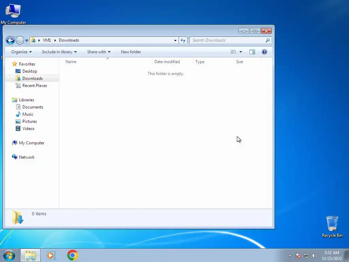
Task: Click the Pictures library icon
Action: pyautogui.click(x=18, y=121)
